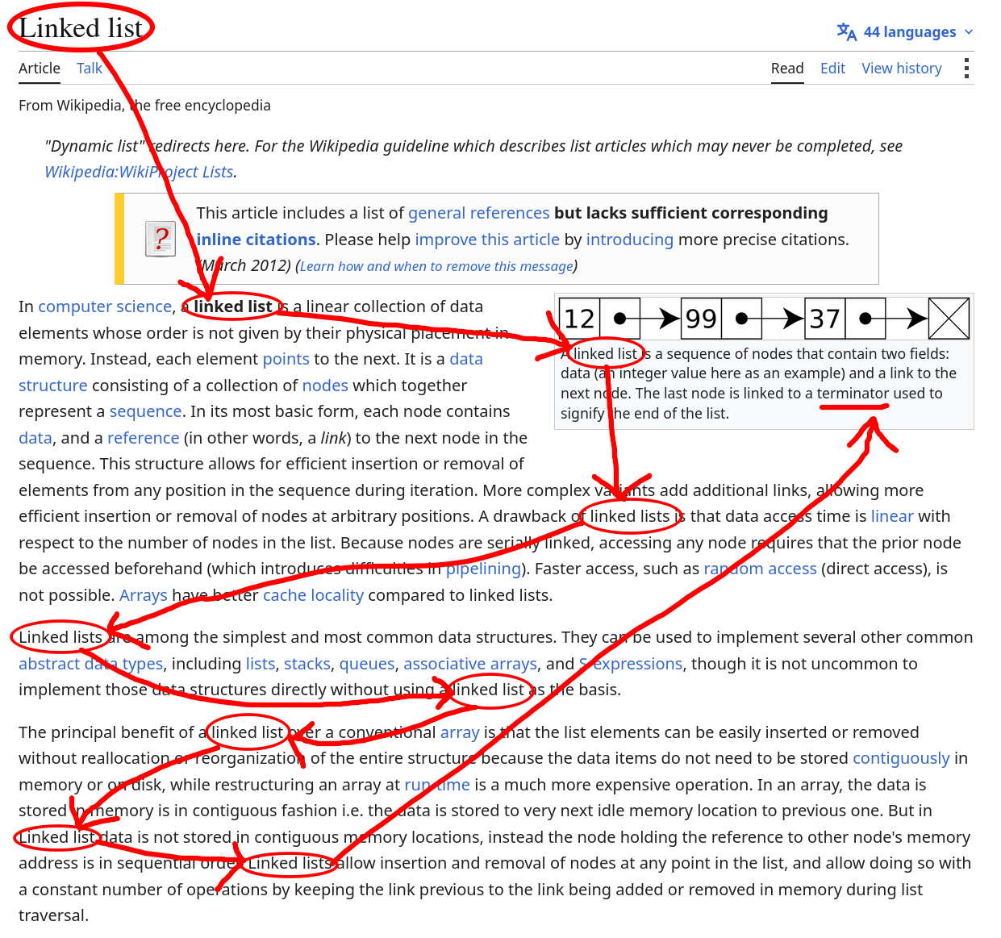Image resolution: width=1001 pixels, height=938 pixels.
Task: Switch to the Article tab
Action: click(x=40, y=69)
